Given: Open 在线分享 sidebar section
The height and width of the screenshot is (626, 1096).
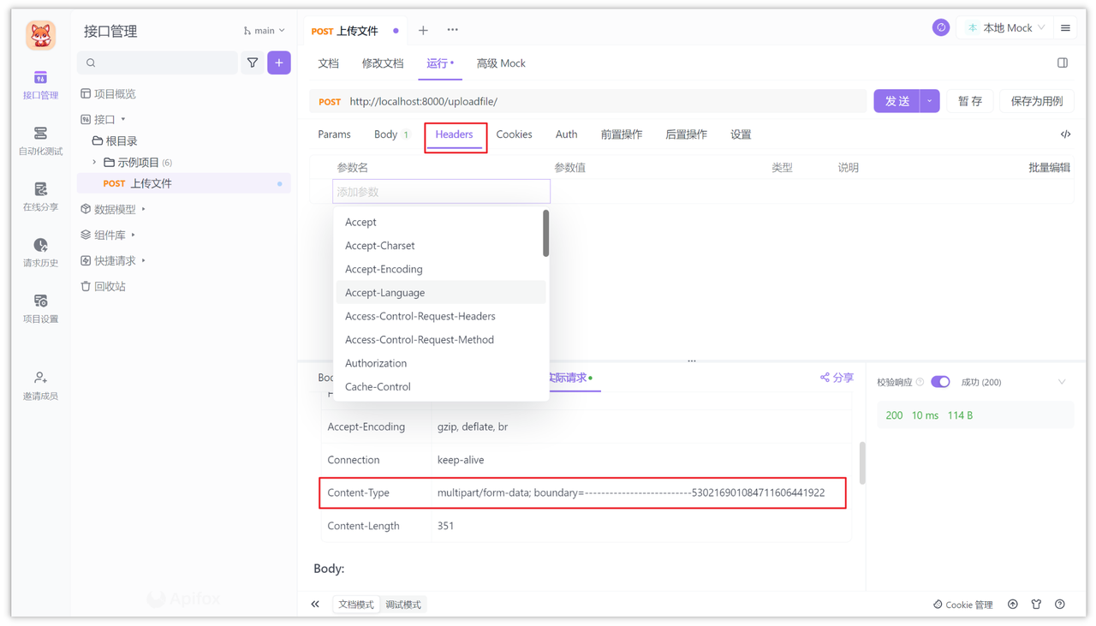Looking at the screenshot, I should point(40,197).
